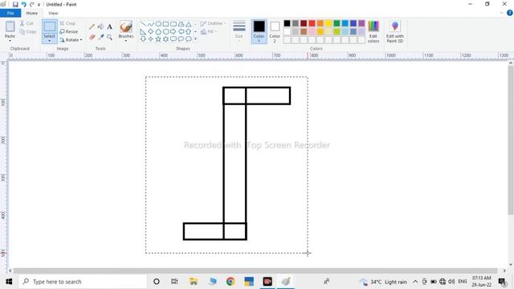Choose the Up arrow shape
Image resolution: width=514 pixels, height=289 pixels.
click(x=188, y=31)
